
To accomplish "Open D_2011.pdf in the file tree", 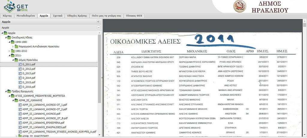I will click(29, 64).
